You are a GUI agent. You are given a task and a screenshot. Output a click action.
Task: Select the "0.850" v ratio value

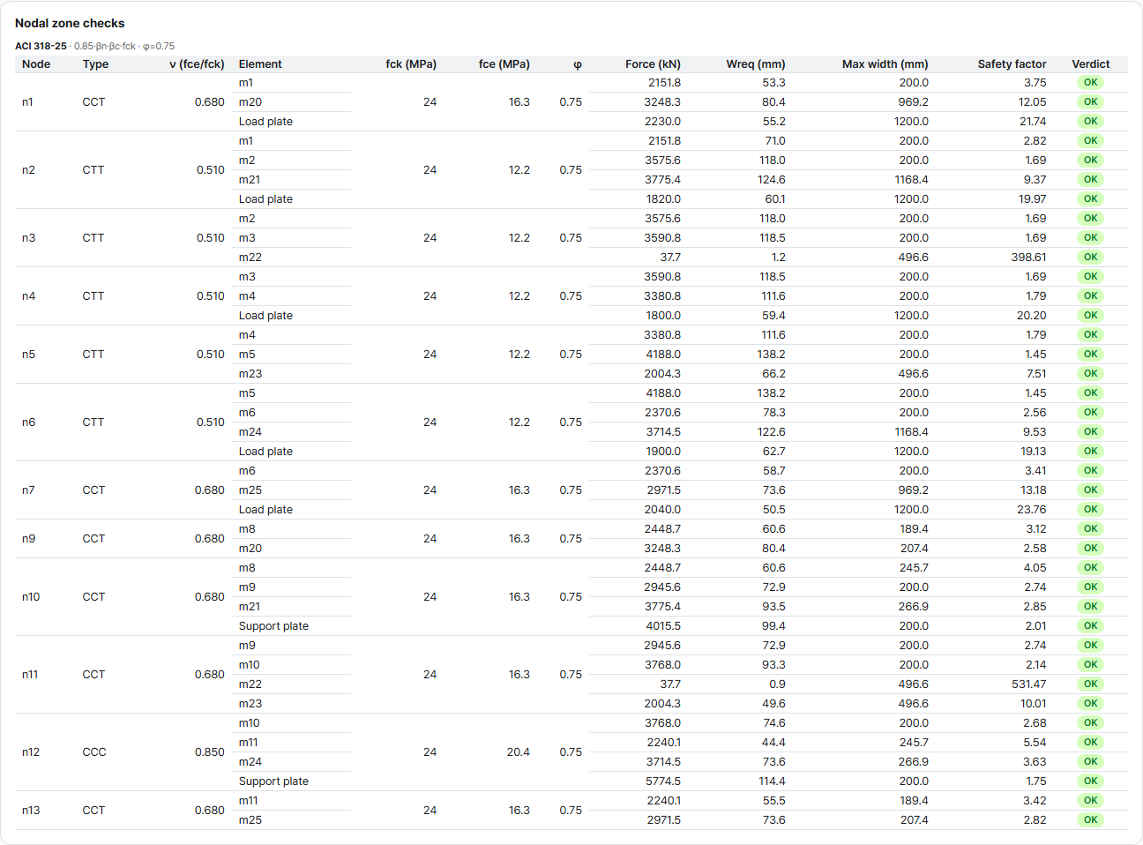210,752
